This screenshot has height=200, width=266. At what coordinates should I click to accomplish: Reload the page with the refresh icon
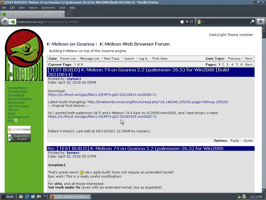click(x=191, y=22)
